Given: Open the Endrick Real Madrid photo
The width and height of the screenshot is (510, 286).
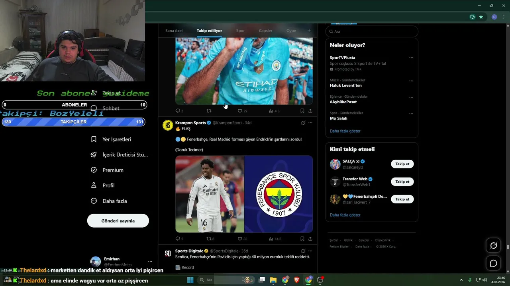Looking at the screenshot, I should pyautogui.click(x=210, y=194).
